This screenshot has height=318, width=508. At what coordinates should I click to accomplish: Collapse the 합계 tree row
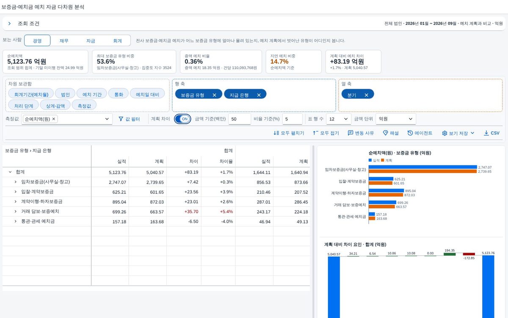[10, 172]
